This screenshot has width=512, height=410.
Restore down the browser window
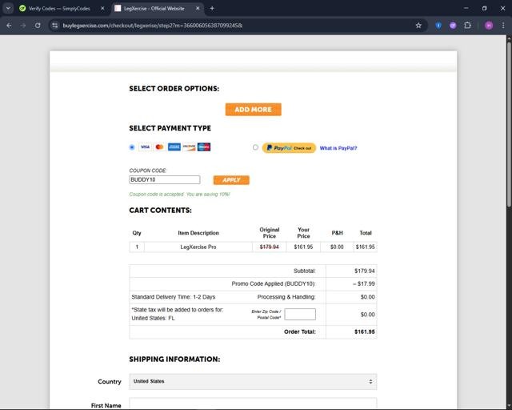484,8
